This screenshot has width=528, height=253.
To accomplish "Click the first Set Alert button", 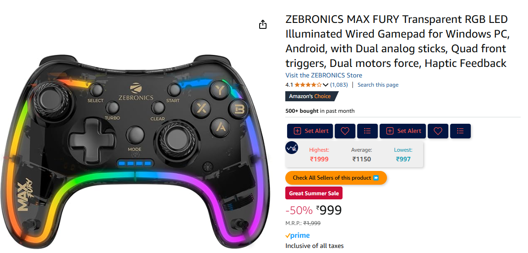I will pos(310,131).
